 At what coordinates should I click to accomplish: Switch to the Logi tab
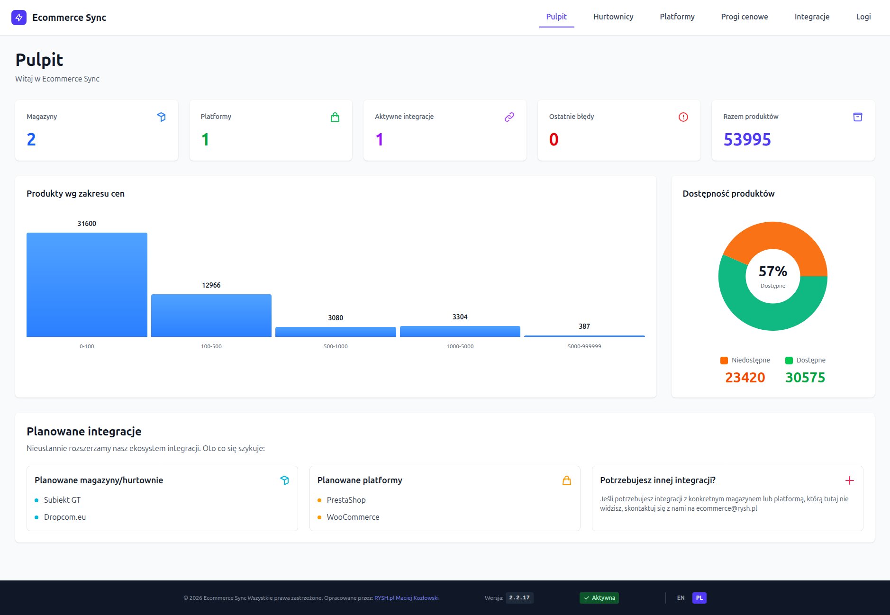click(863, 17)
